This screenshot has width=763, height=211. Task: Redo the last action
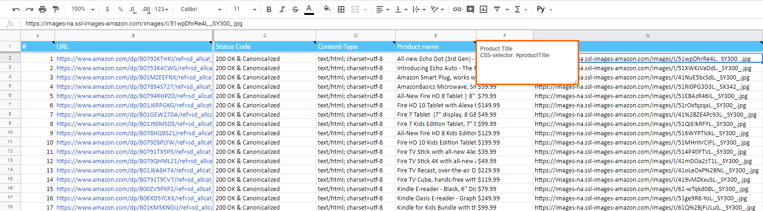[29, 9]
